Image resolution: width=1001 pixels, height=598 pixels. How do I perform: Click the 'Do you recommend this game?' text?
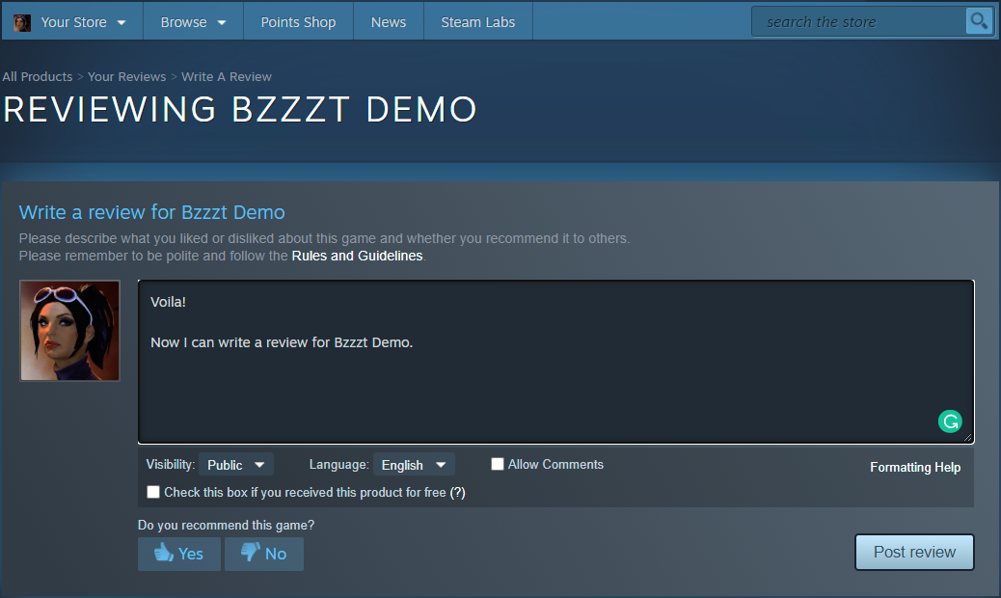click(x=226, y=526)
